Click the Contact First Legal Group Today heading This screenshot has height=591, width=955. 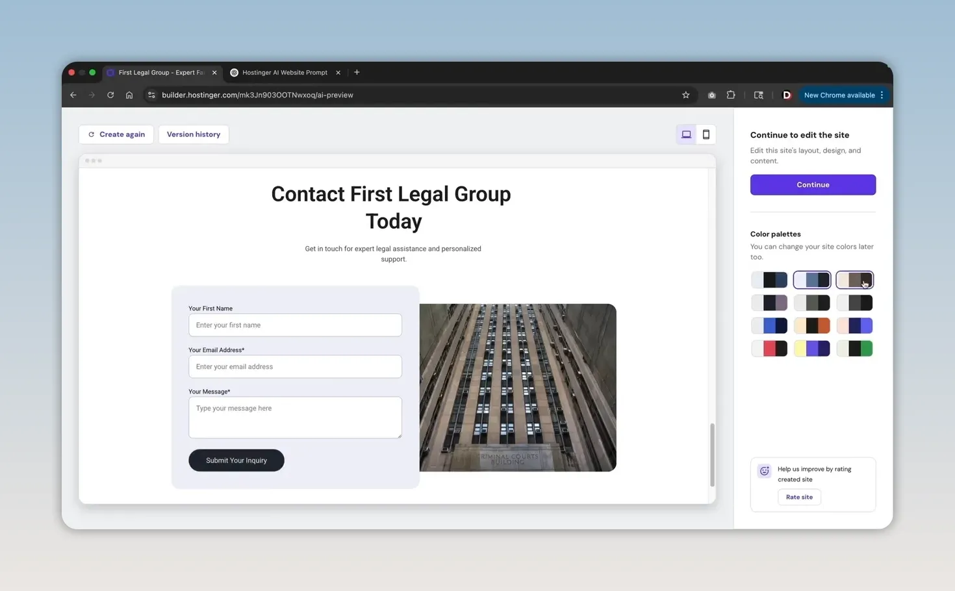pos(391,207)
